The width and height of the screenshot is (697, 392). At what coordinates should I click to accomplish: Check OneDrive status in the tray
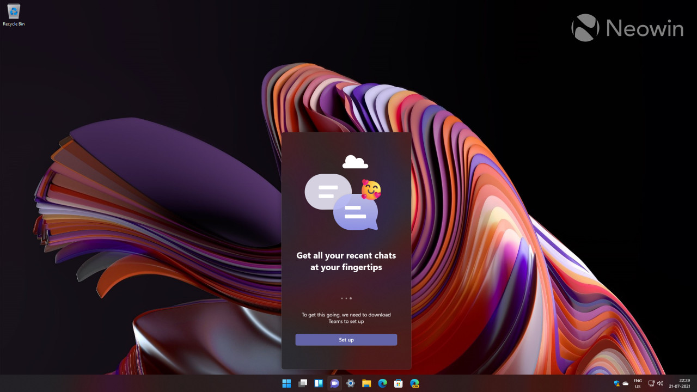pos(626,383)
